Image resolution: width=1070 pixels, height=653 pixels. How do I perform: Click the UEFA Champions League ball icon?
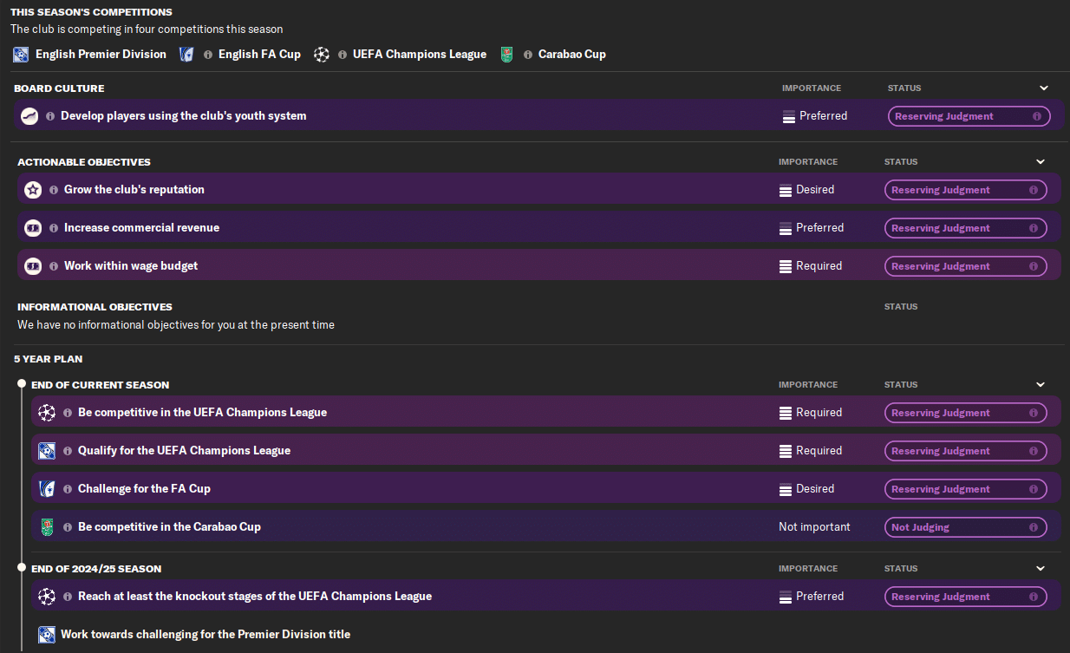point(322,55)
